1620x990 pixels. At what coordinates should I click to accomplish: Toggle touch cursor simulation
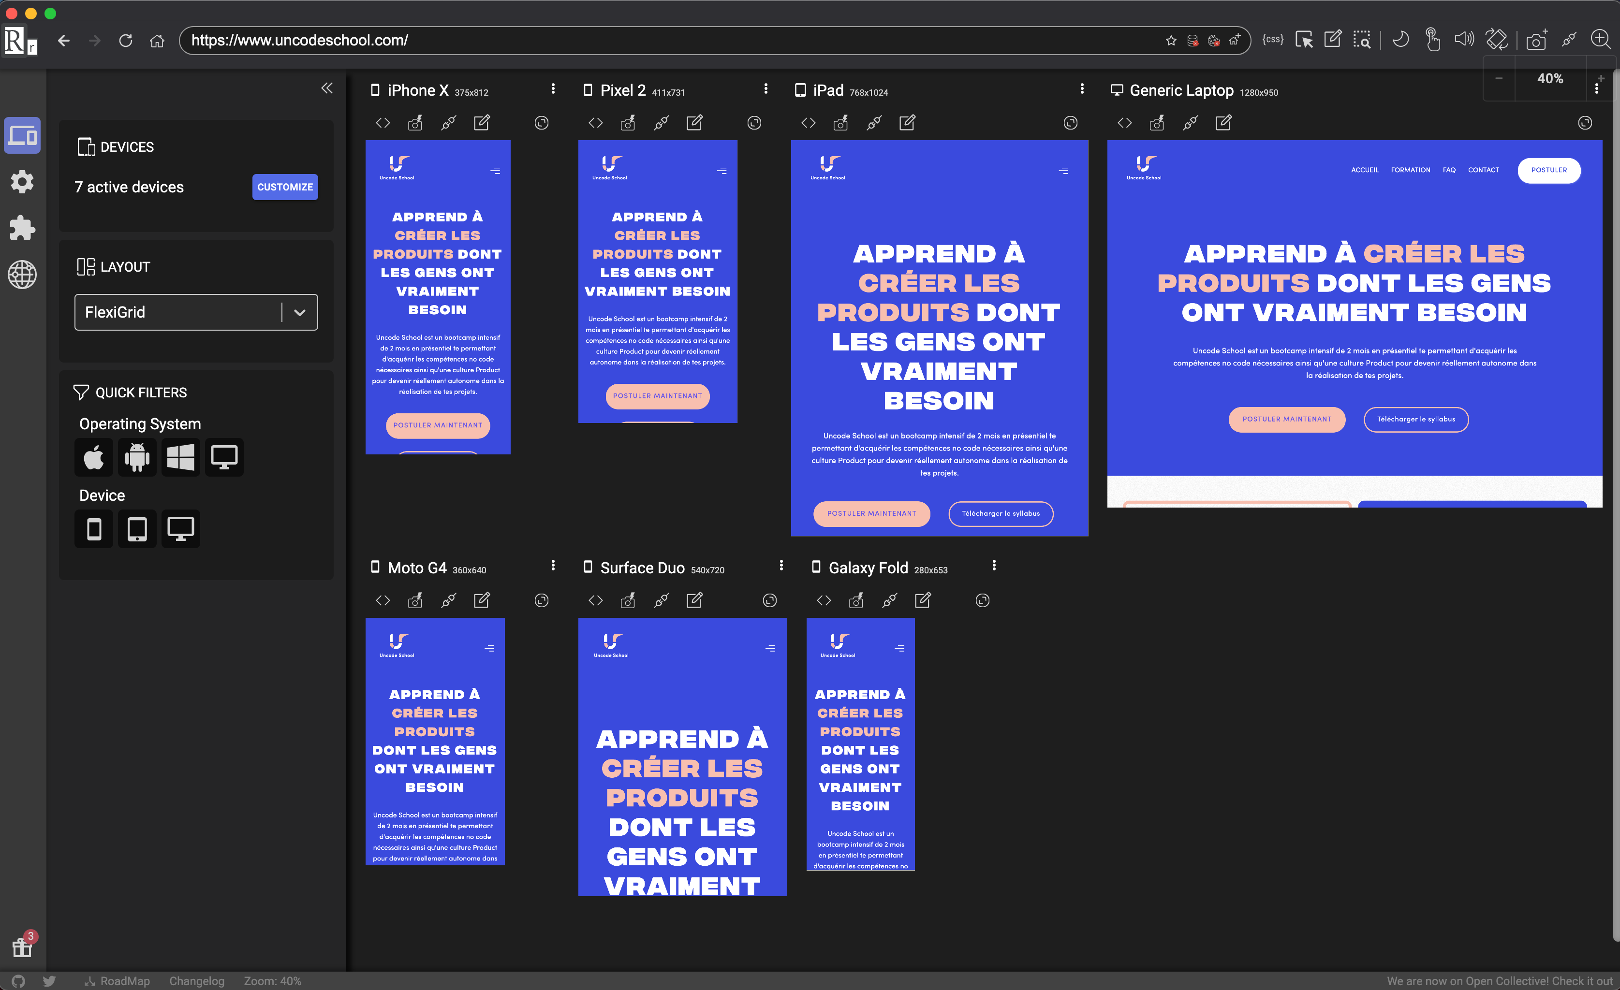(1433, 40)
